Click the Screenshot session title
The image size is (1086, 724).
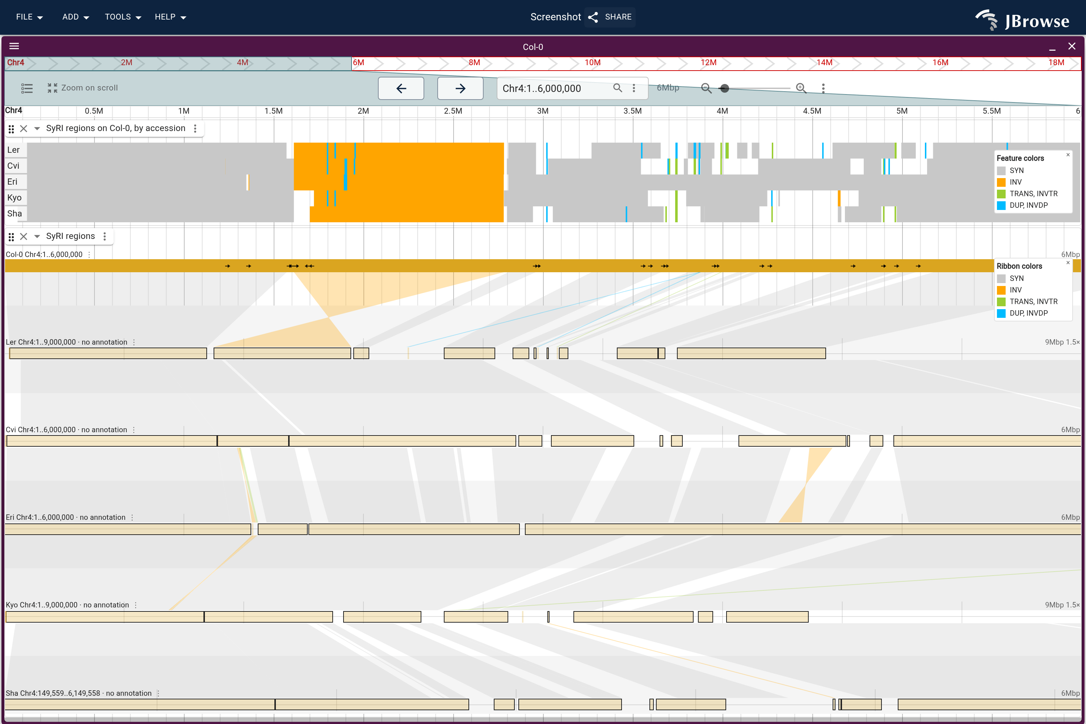pos(555,17)
